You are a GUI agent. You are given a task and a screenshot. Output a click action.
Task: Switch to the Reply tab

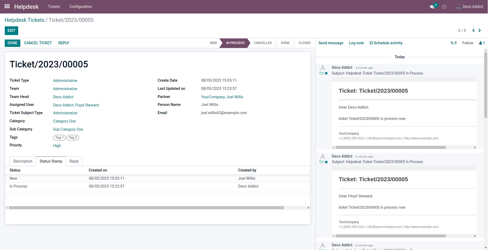tap(74, 161)
